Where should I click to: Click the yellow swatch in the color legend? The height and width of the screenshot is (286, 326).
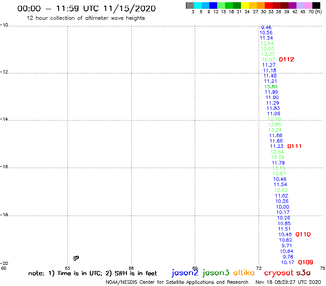[x=245, y=5]
